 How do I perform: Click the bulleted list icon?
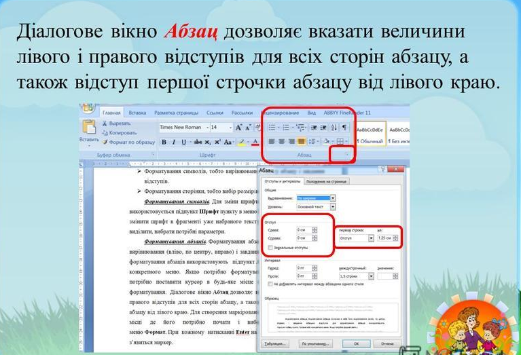coord(272,128)
